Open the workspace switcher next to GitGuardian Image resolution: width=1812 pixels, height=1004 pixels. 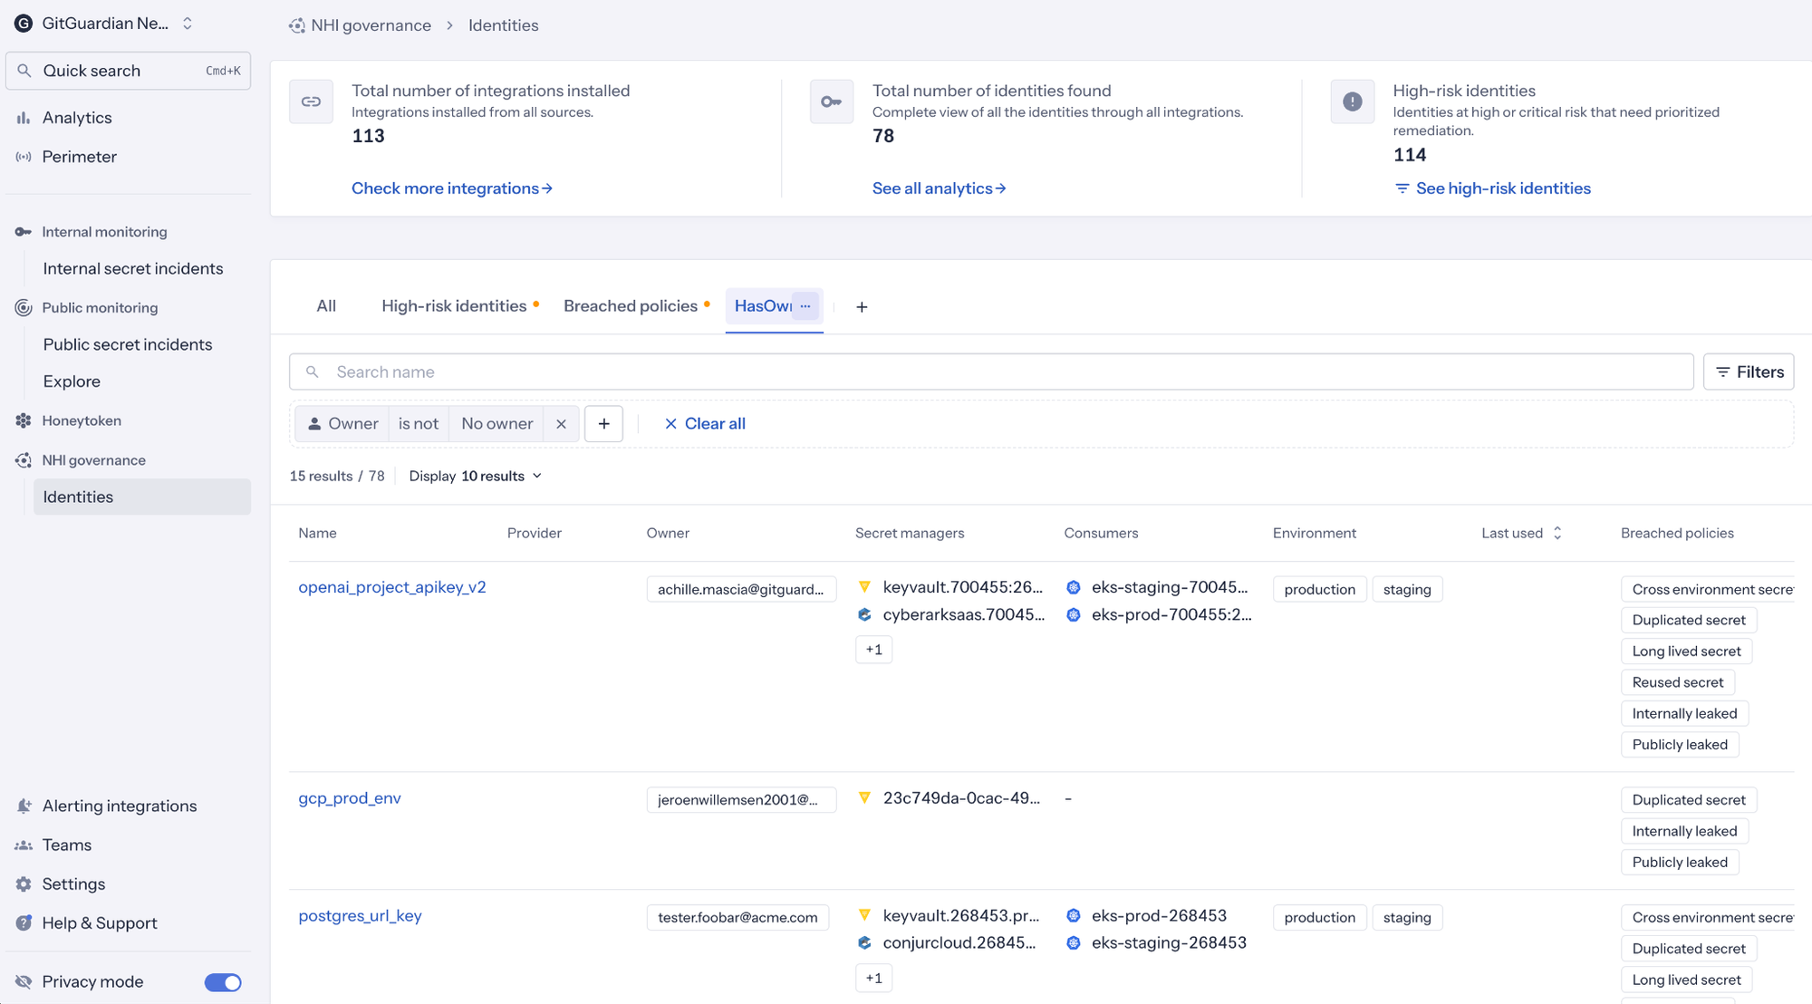(188, 24)
